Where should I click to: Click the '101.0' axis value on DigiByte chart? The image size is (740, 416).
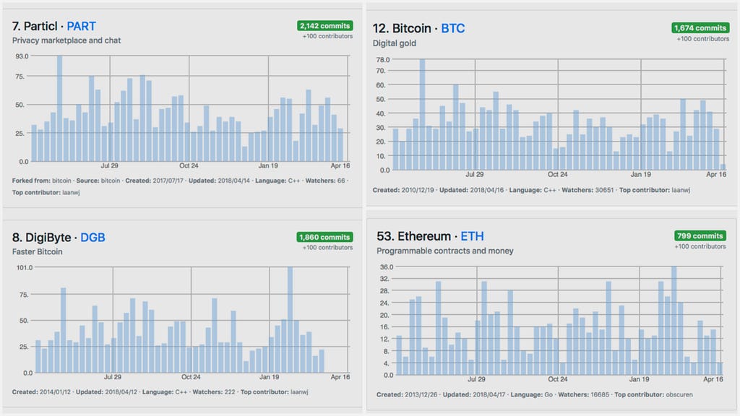[x=25, y=267]
